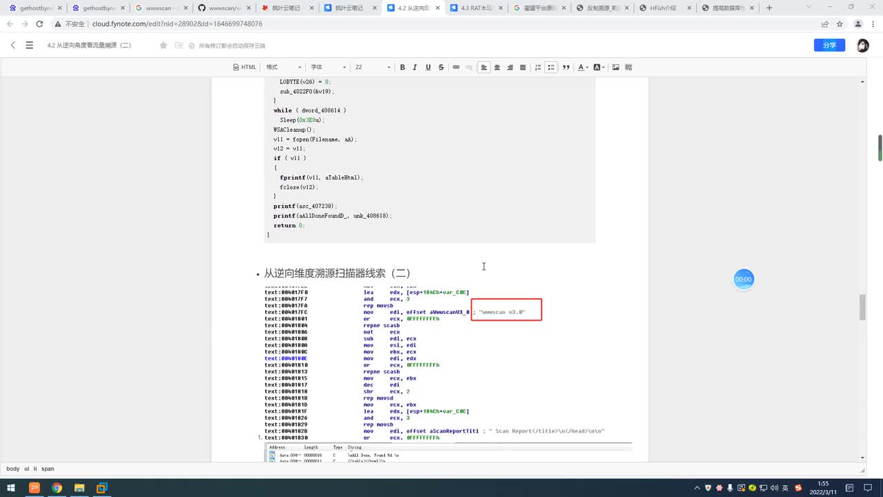Click the last icon in the editor toolbar
883x497 pixels.
pos(628,67)
